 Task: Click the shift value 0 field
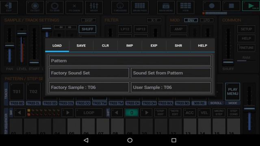(x=132, y=113)
